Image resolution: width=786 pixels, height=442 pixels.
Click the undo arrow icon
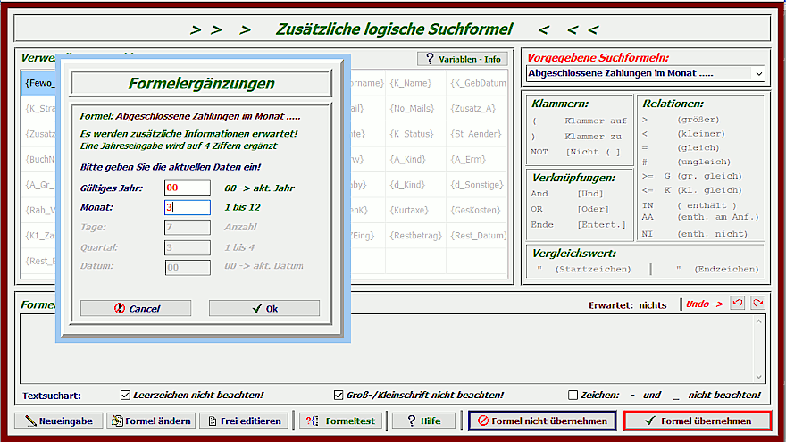pyautogui.click(x=737, y=304)
